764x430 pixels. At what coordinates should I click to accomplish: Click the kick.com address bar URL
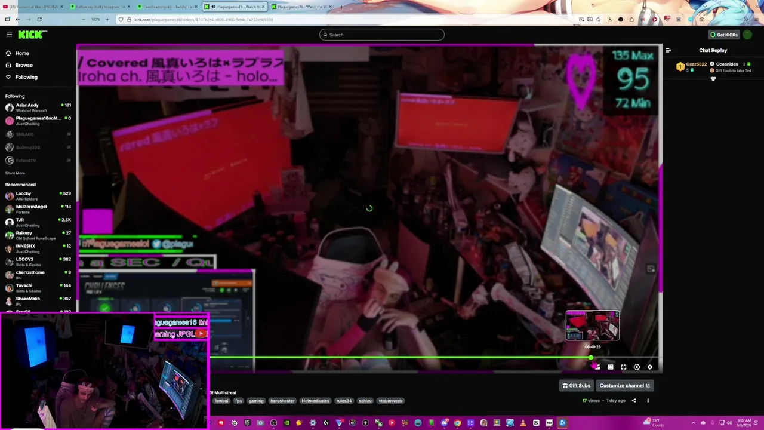[204, 19]
